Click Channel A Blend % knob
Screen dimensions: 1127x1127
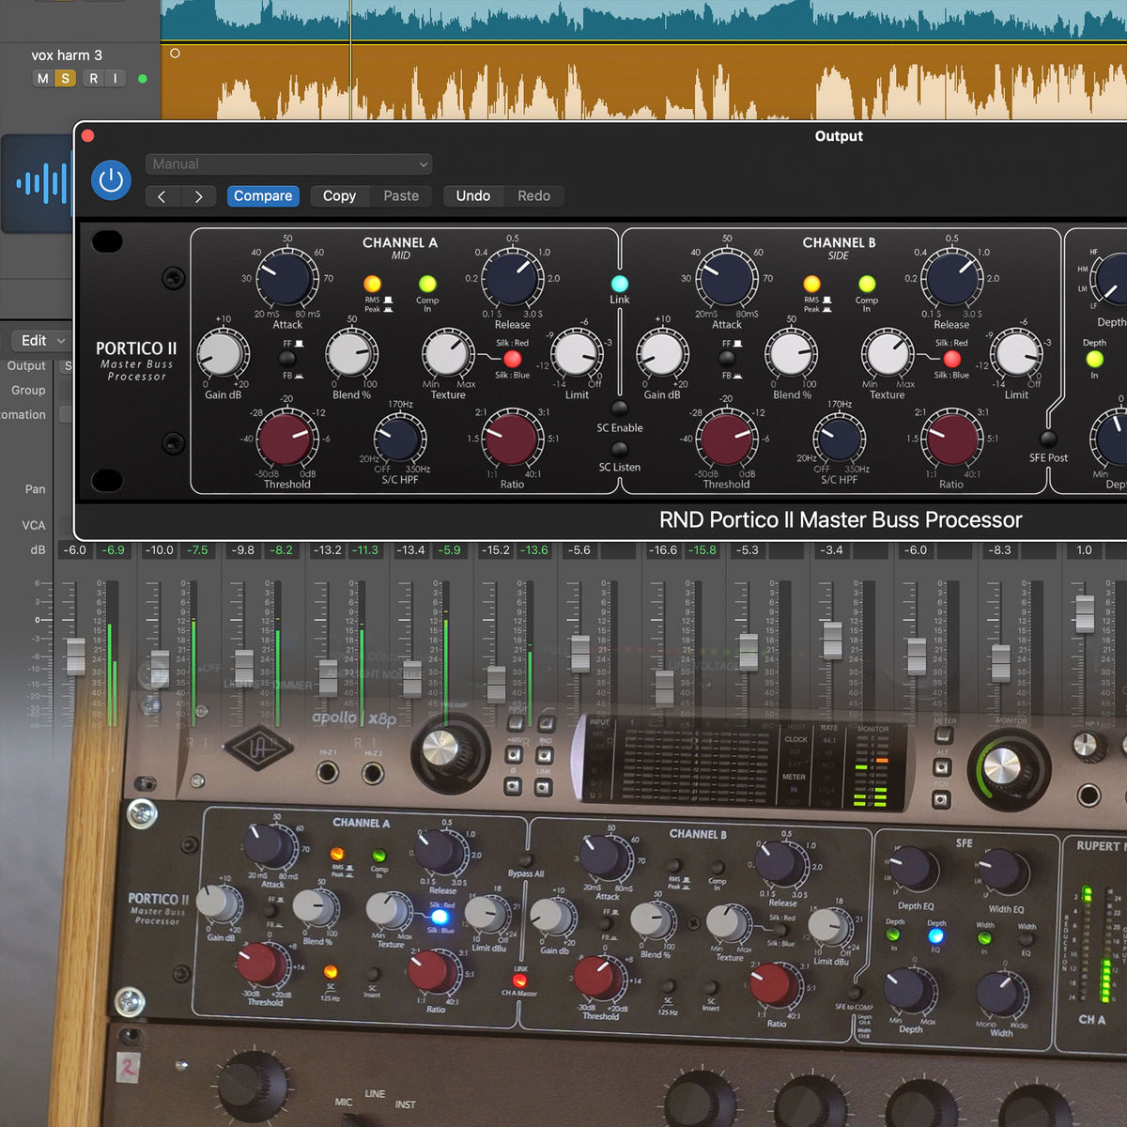pos(350,354)
